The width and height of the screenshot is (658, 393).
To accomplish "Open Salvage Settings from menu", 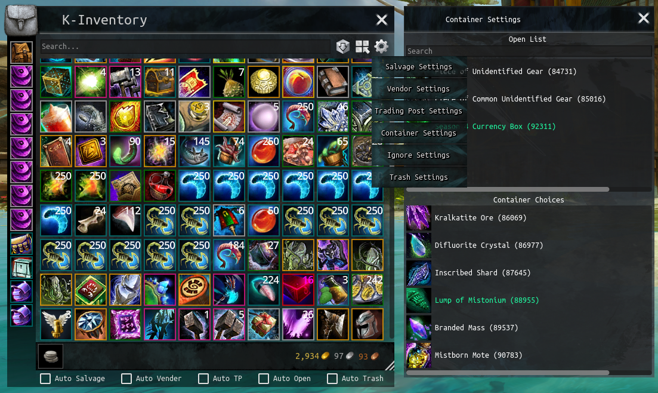I will coord(419,67).
